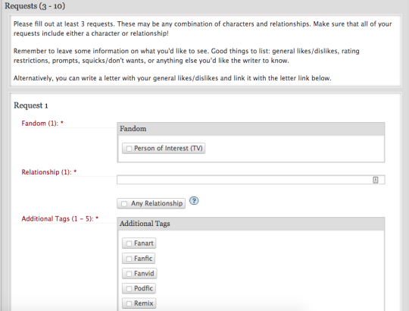Image resolution: width=409 pixels, height=311 pixels.
Task: Click the red Fandom (1) field label
Action: (42, 123)
